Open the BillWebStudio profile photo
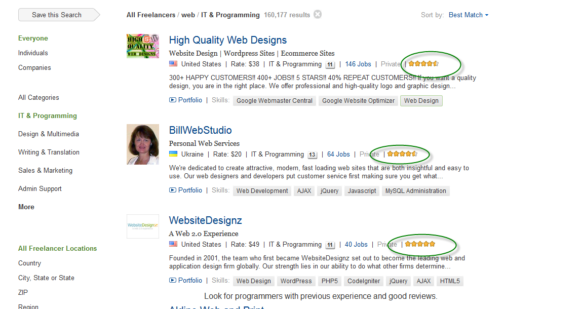581x309 pixels. (142, 144)
